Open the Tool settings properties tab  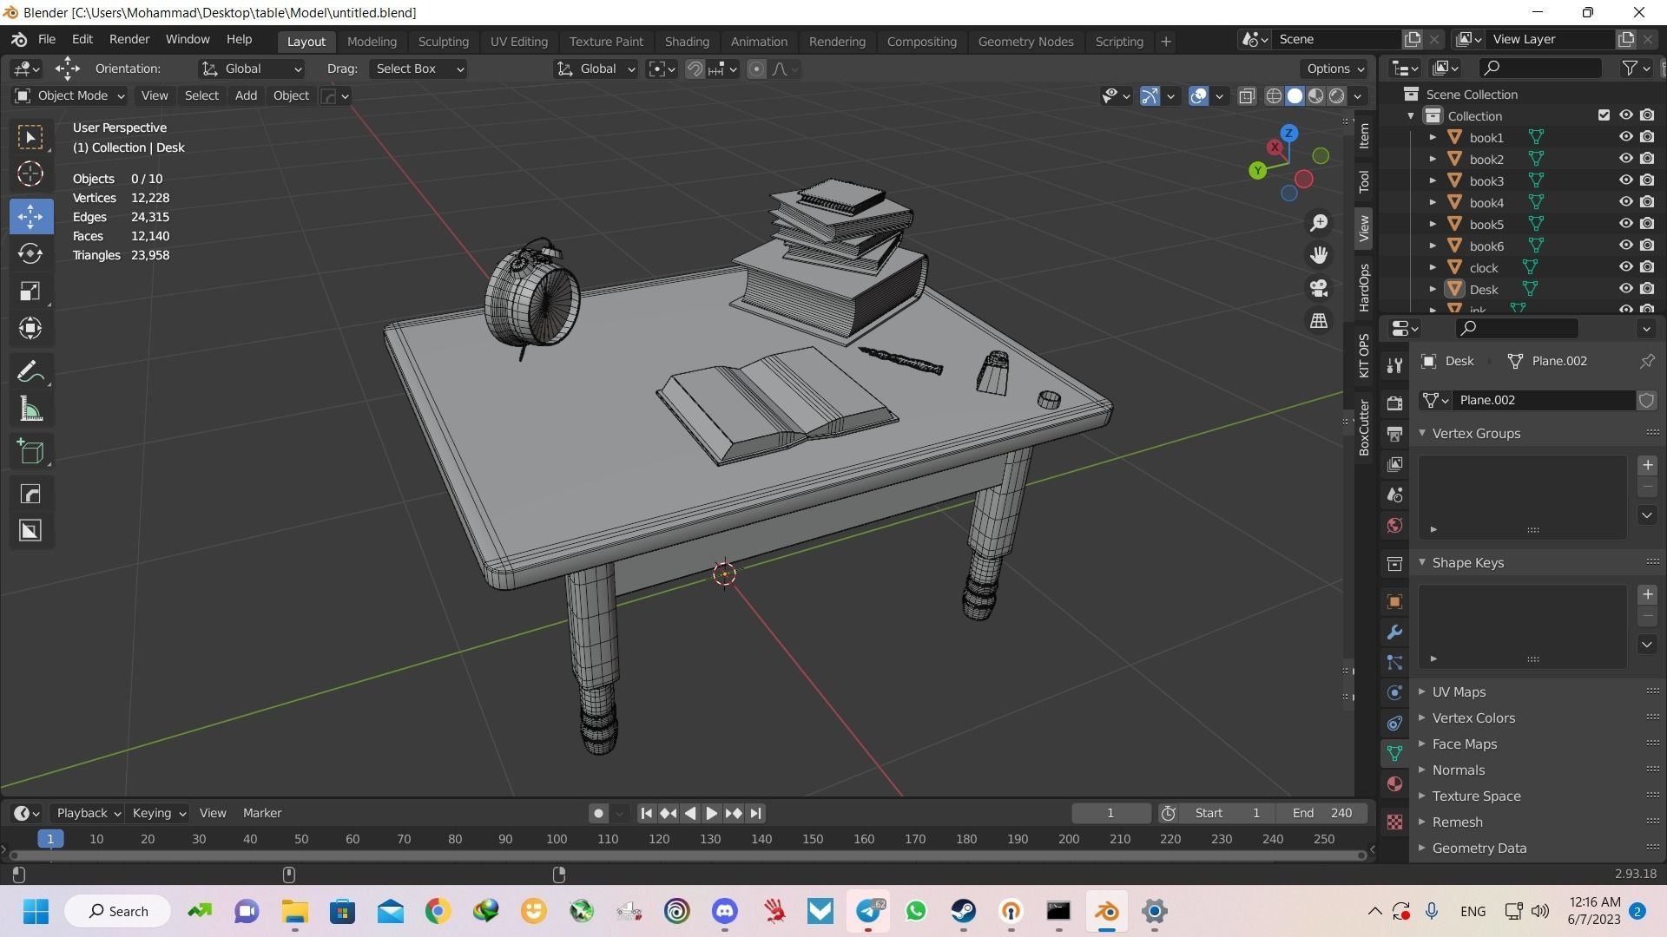tap(1394, 366)
